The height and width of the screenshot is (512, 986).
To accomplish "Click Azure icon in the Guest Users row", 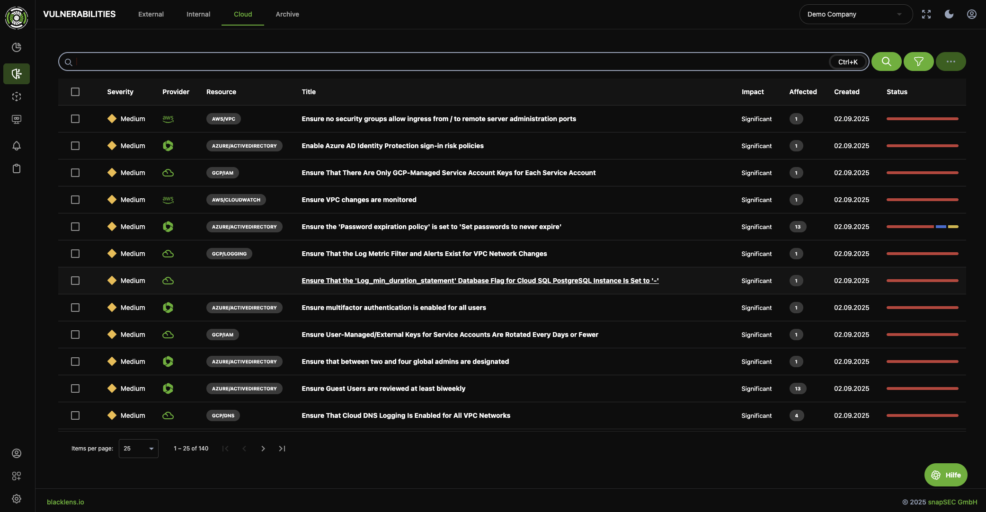I will point(168,388).
